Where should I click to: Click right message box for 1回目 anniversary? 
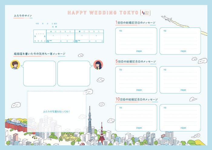[x=180, y=41]
